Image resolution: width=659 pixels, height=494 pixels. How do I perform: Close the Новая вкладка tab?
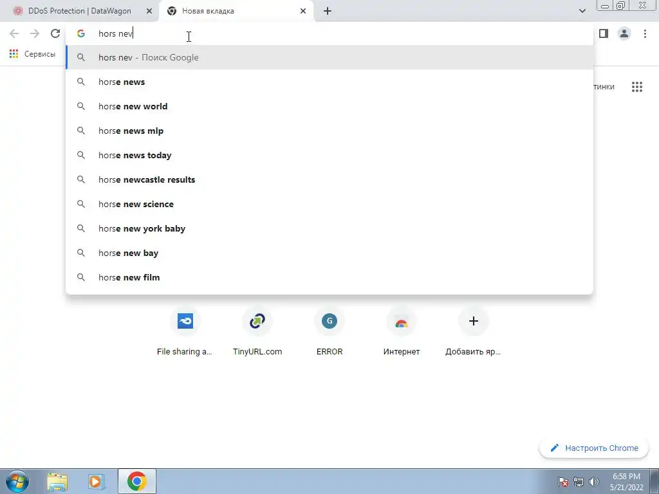(x=303, y=11)
